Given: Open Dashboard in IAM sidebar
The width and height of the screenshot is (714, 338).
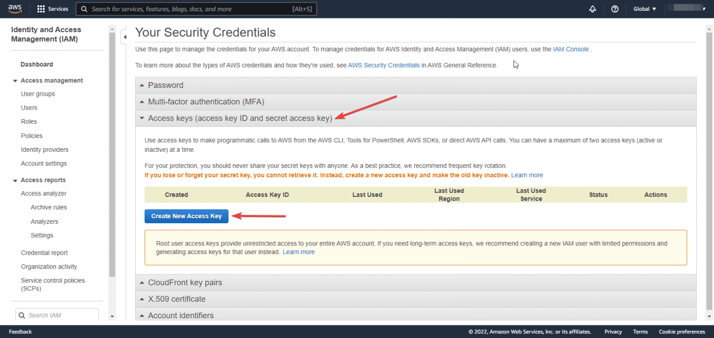Looking at the screenshot, I should click(37, 64).
